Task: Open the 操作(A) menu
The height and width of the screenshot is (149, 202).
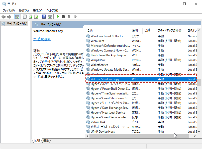Action: pyautogui.click(x=24, y=11)
